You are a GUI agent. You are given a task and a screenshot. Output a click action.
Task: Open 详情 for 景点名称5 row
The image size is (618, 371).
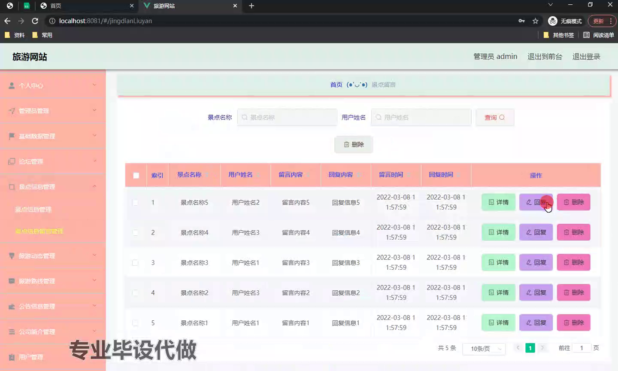click(x=498, y=202)
